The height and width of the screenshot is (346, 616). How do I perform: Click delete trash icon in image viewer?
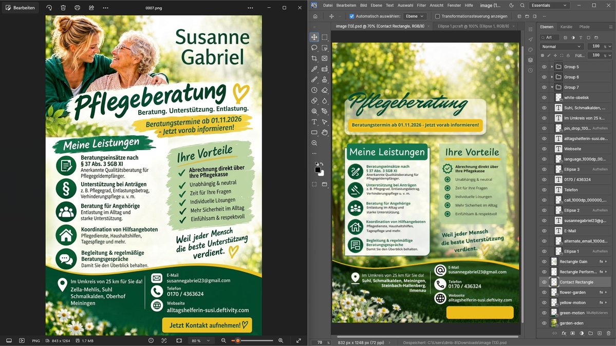click(x=63, y=8)
